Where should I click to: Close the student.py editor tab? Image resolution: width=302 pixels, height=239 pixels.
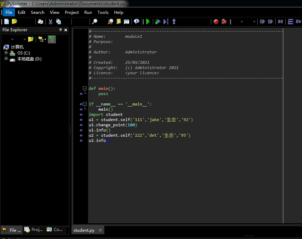click(x=100, y=230)
